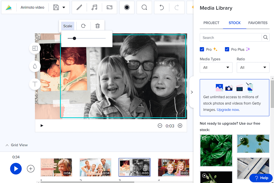
Task: Open the color droplet tool
Action: (x=35, y=66)
